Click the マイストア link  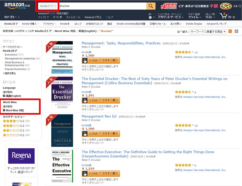(43, 17)
